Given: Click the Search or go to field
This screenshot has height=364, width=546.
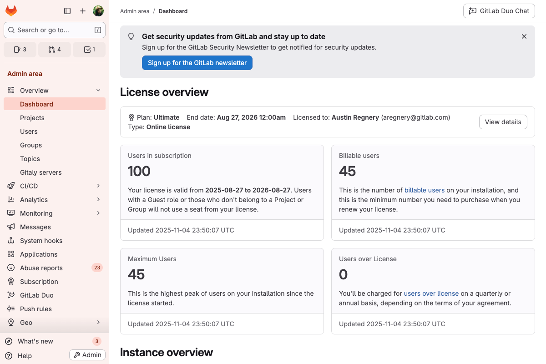Looking at the screenshot, I should click(x=55, y=30).
